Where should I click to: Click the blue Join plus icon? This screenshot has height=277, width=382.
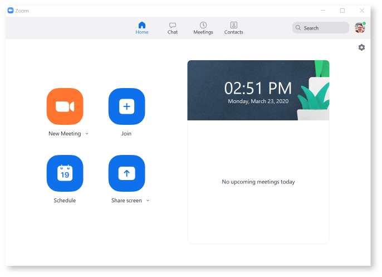127,106
